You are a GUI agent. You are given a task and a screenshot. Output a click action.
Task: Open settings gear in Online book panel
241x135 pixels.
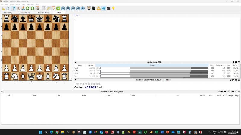tap(233, 62)
